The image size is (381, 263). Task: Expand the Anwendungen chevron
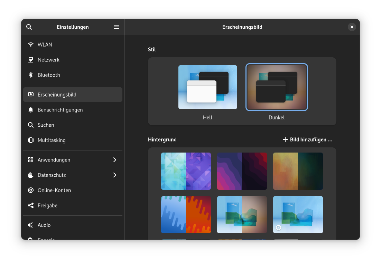point(115,160)
